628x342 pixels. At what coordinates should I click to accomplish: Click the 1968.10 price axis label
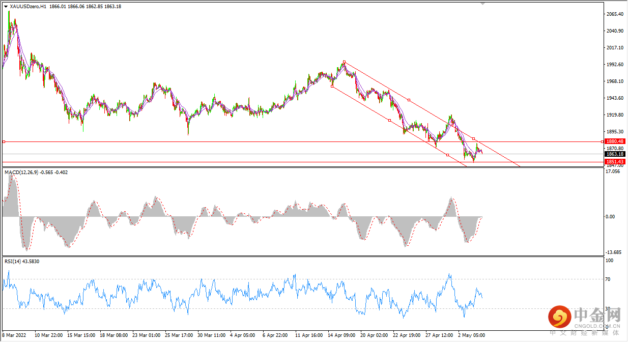pos(616,81)
